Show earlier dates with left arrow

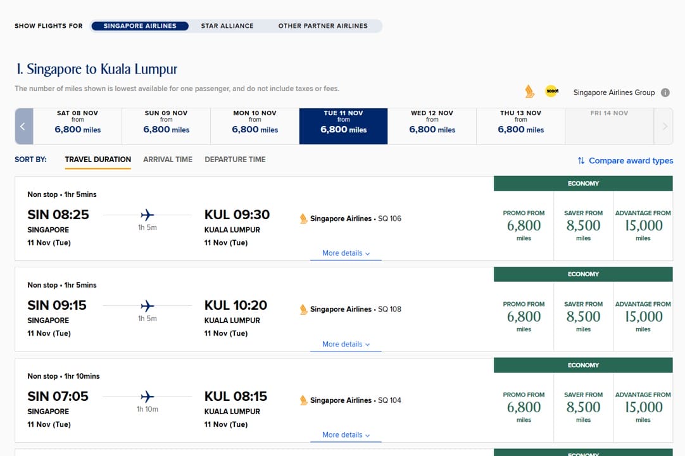click(23, 126)
